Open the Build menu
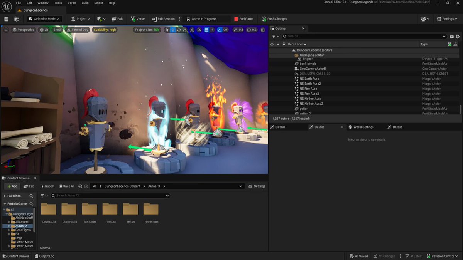This screenshot has width=463, height=260. pos(85,3)
